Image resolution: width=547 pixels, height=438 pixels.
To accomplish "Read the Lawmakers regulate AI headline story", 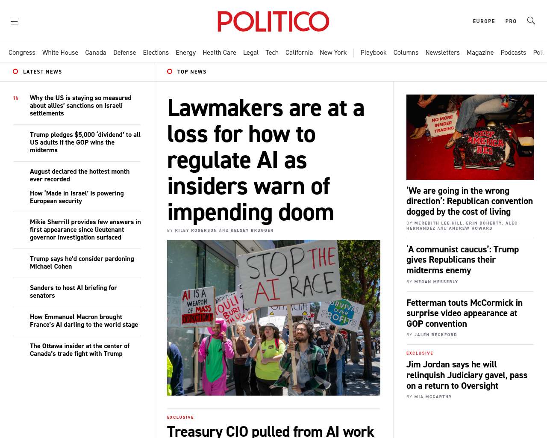I will 266,160.
